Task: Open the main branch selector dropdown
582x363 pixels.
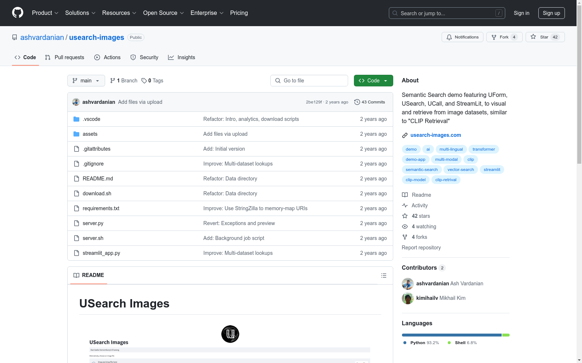Action: [86, 81]
